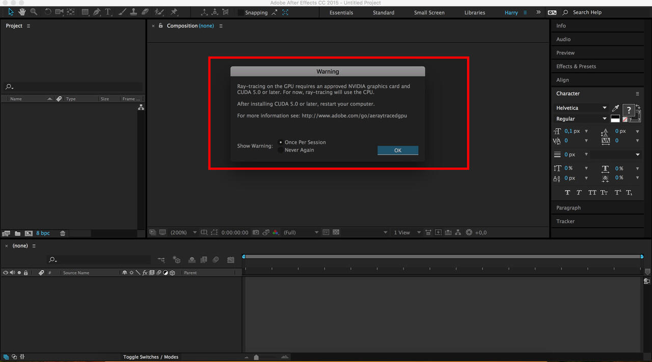Select the Once Per Session radio option
The height and width of the screenshot is (362, 652).
[281, 142]
